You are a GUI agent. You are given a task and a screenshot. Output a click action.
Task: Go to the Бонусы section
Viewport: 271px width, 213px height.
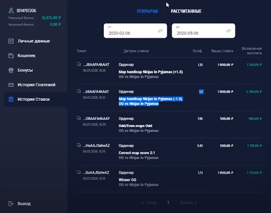[x=25, y=70]
